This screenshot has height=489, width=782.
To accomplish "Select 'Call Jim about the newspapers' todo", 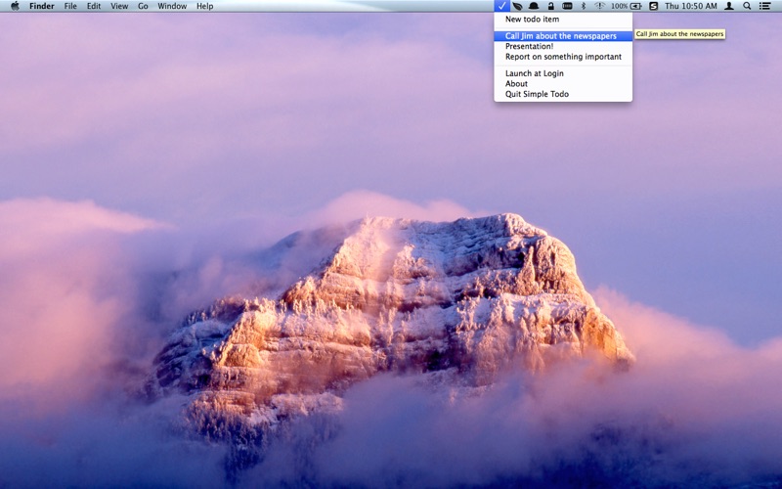I will pos(563,36).
